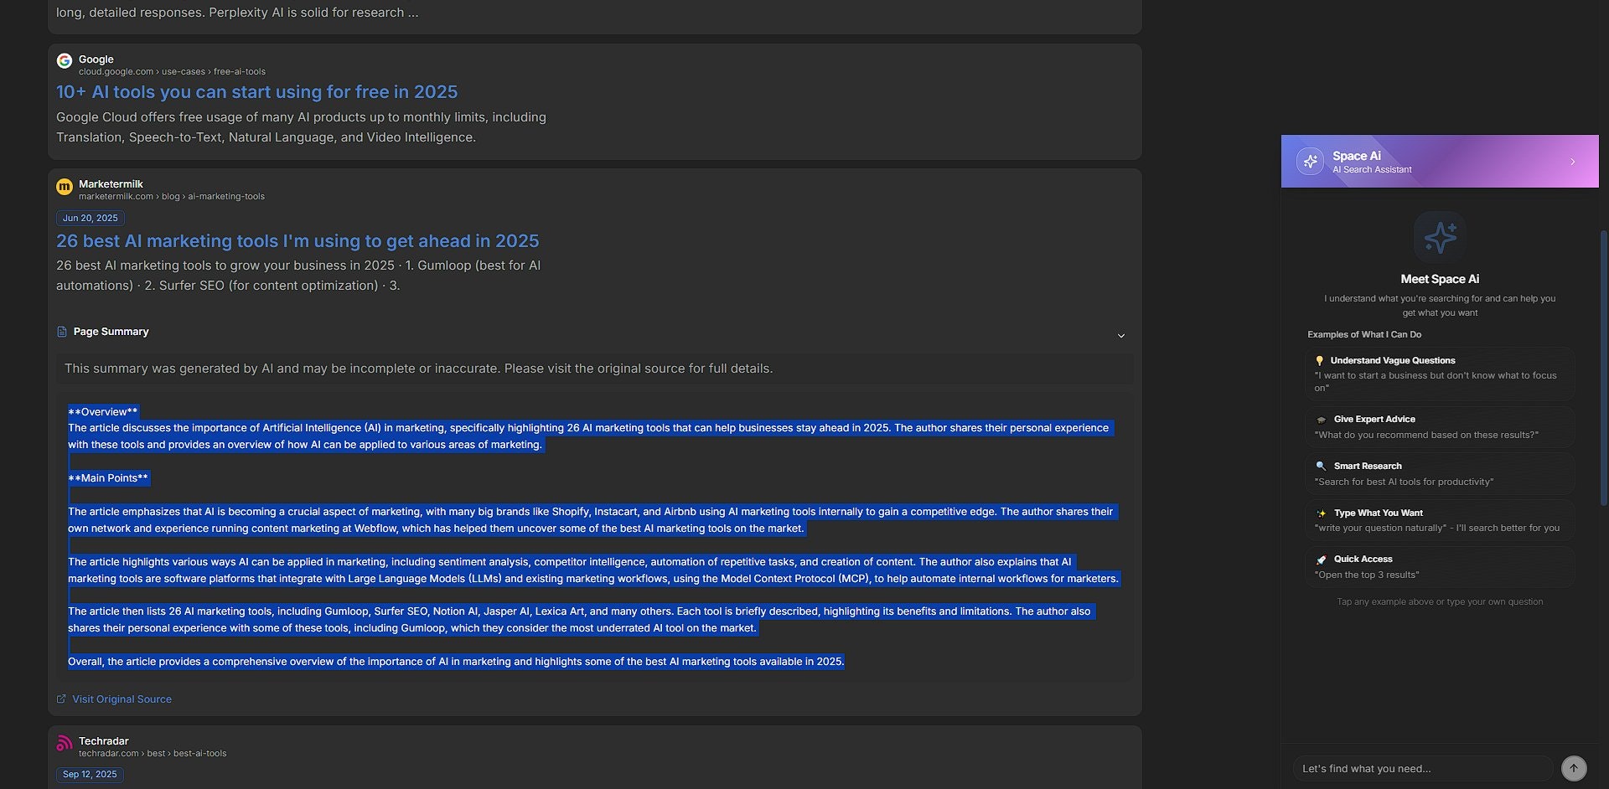This screenshot has height=789, width=1609.
Task: Click the Techradar favicon icon
Action: pyautogui.click(x=64, y=743)
